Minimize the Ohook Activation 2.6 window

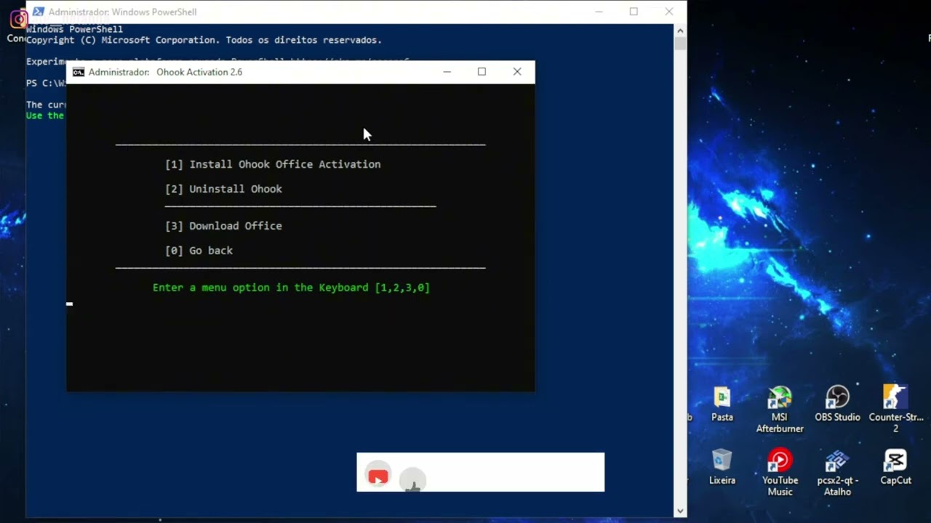[447, 72]
